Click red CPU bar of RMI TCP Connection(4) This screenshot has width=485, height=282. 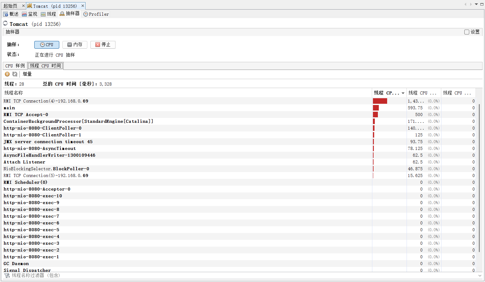tap(380, 101)
